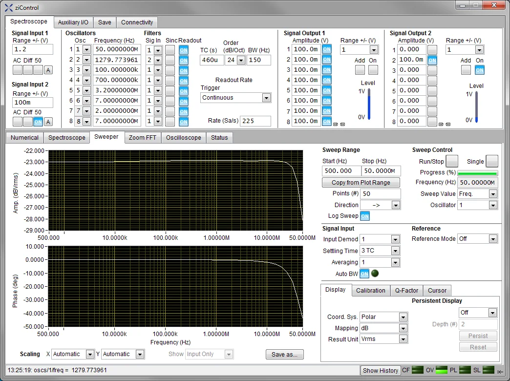The width and height of the screenshot is (510, 381).
Task: Enable Sinc filter for demodulator 1
Action: 170,50
